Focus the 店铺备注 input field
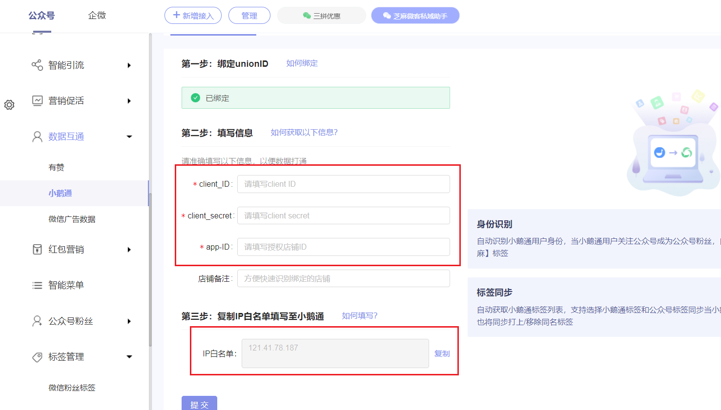The height and width of the screenshot is (410, 721). pos(344,278)
